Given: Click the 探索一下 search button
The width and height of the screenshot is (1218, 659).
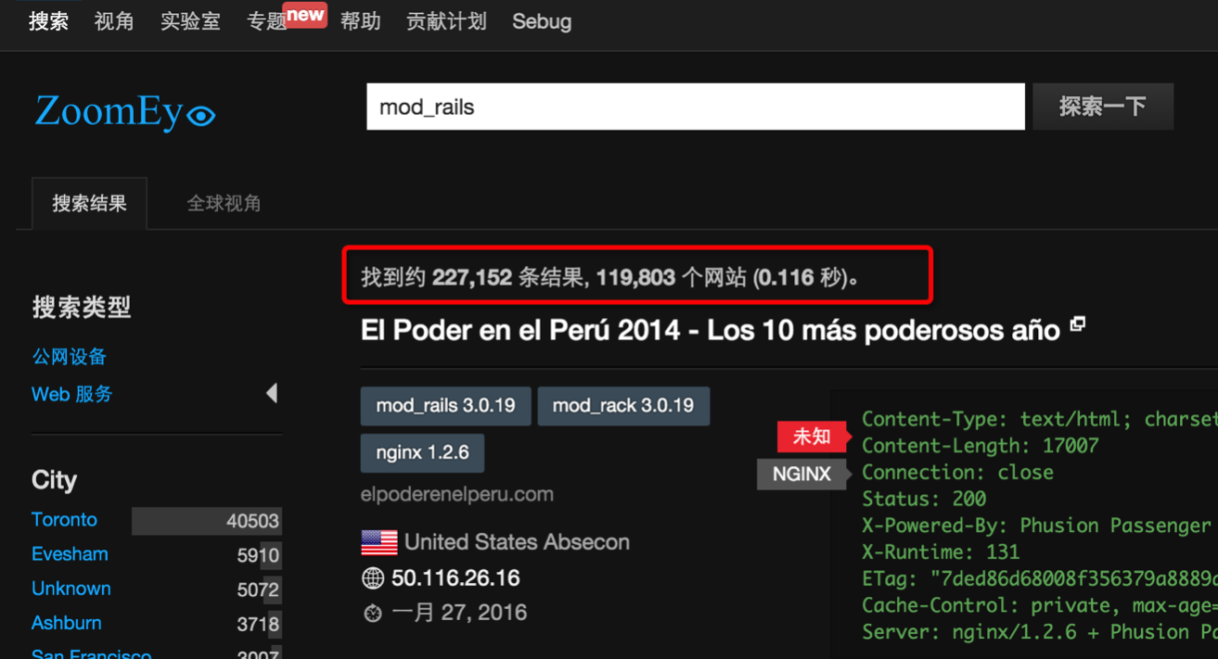Looking at the screenshot, I should tap(1103, 107).
